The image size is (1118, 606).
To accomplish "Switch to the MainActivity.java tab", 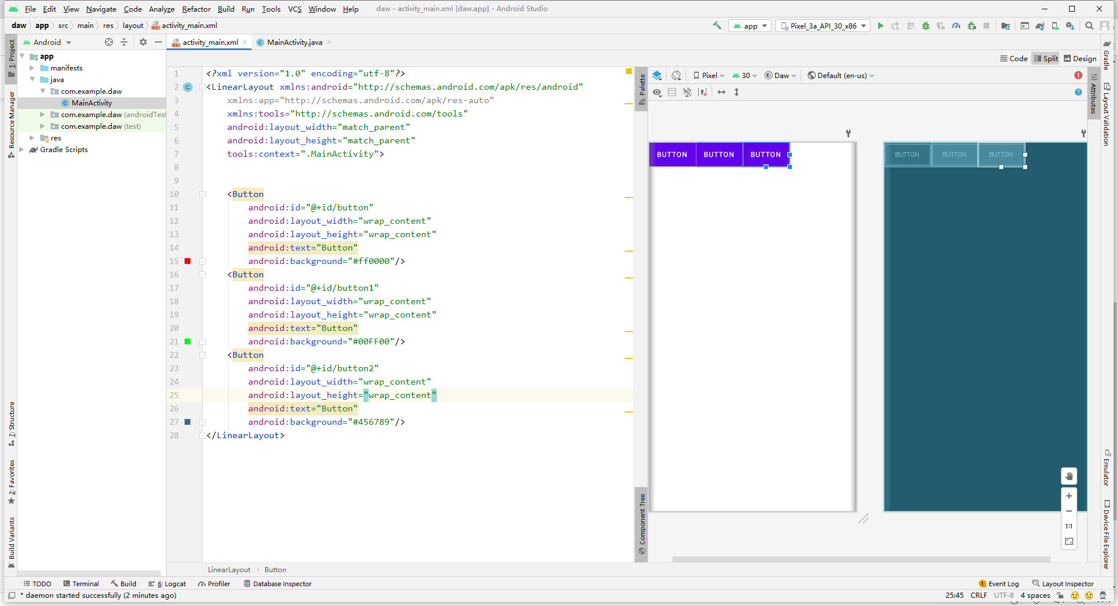I will coord(294,42).
